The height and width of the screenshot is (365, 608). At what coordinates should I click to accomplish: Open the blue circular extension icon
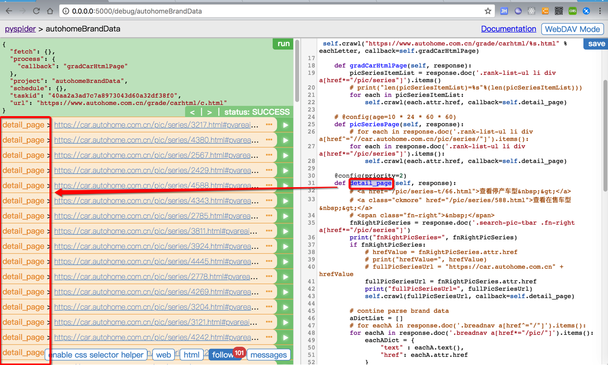tap(586, 11)
